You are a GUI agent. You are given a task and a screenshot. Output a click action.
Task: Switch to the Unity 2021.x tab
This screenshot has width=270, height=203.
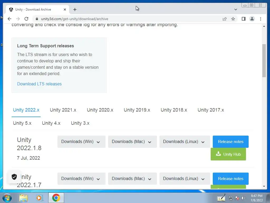tap(63, 110)
